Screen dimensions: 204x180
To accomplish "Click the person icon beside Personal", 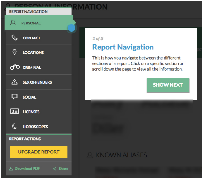I will (13, 23).
